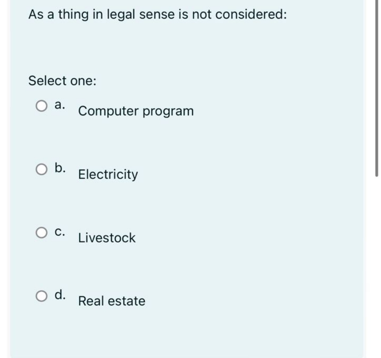
Task: Click the Livestock label text
Action: click(107, 237)
